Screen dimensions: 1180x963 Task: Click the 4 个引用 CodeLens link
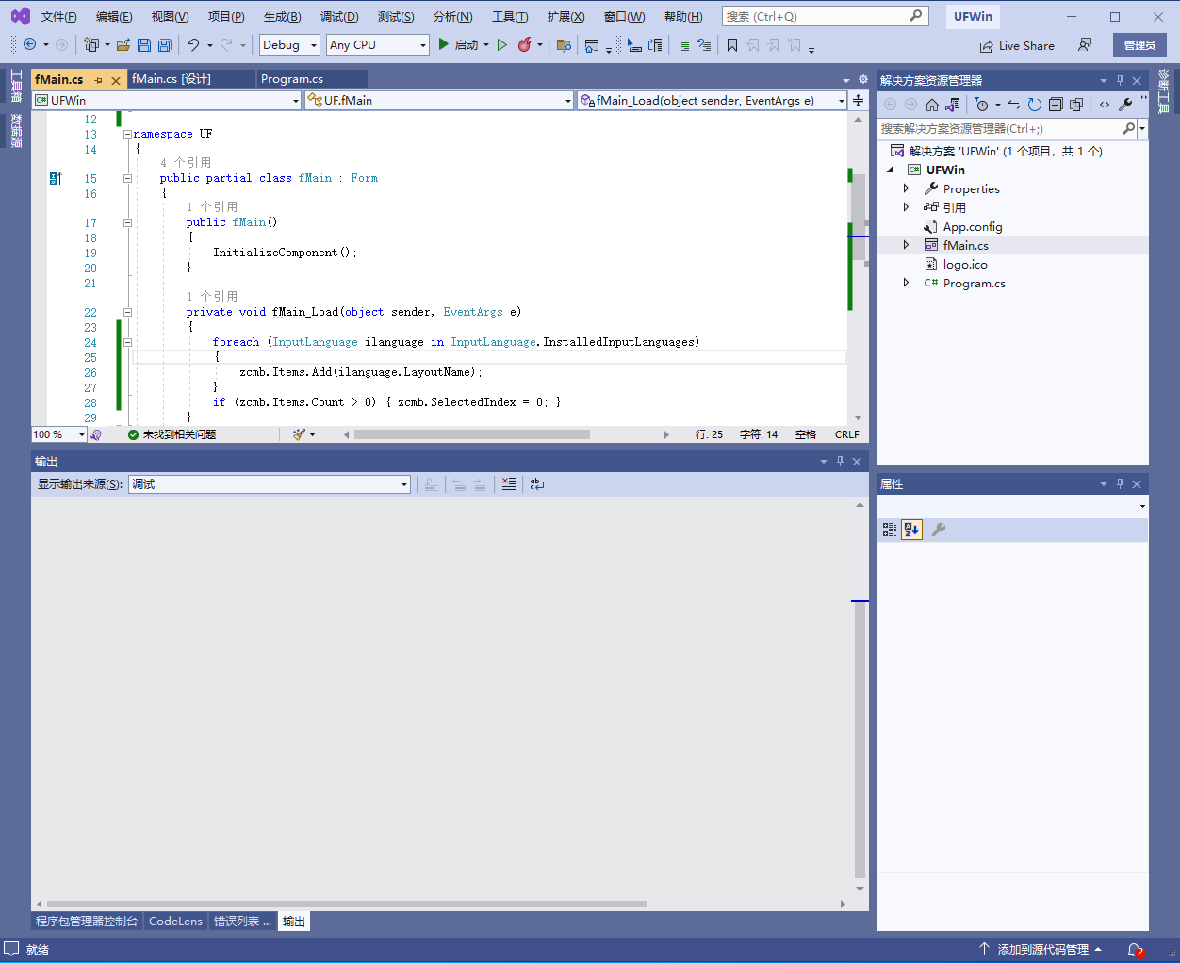point(186,163)
